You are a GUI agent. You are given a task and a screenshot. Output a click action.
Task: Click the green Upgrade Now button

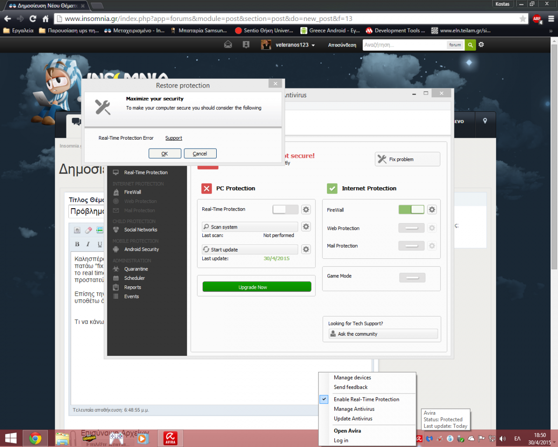[x=257, y=287]
